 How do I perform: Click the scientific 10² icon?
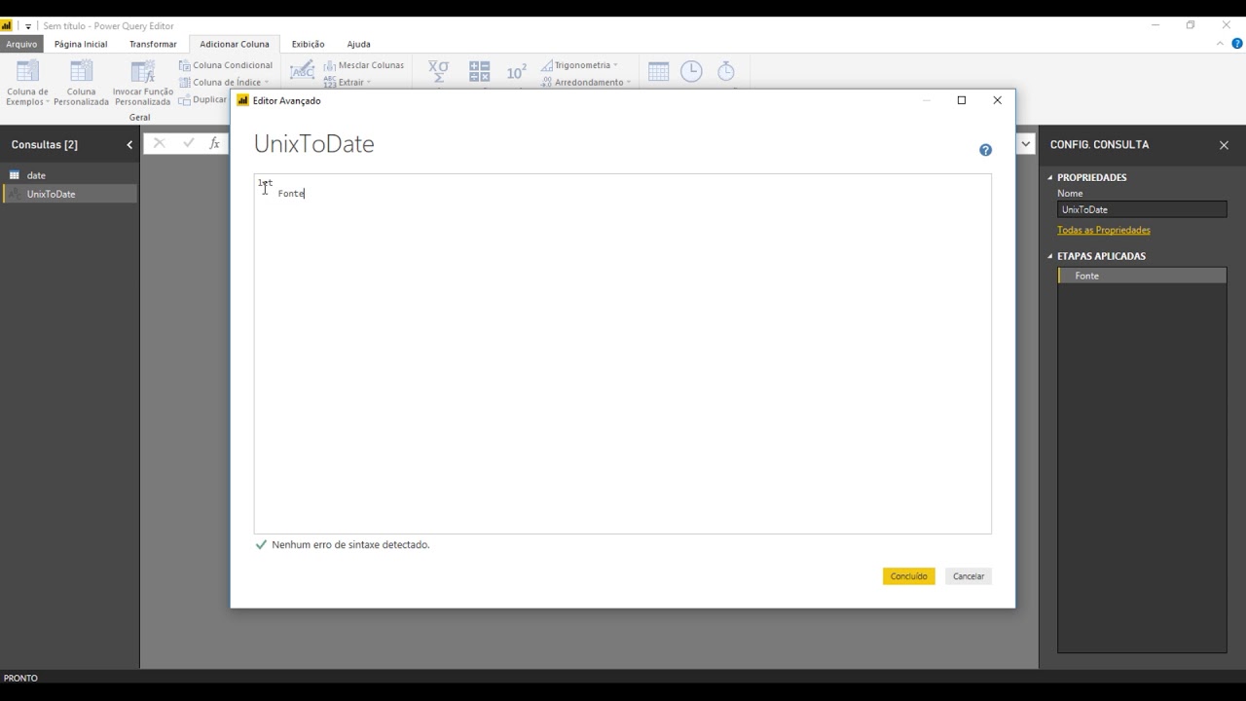coord(516,72)
